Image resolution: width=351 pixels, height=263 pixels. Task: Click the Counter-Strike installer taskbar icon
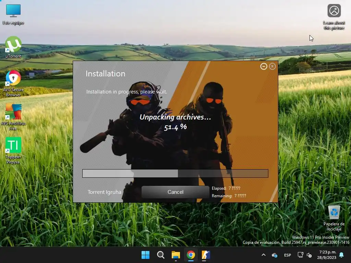(x=206, y=255)
